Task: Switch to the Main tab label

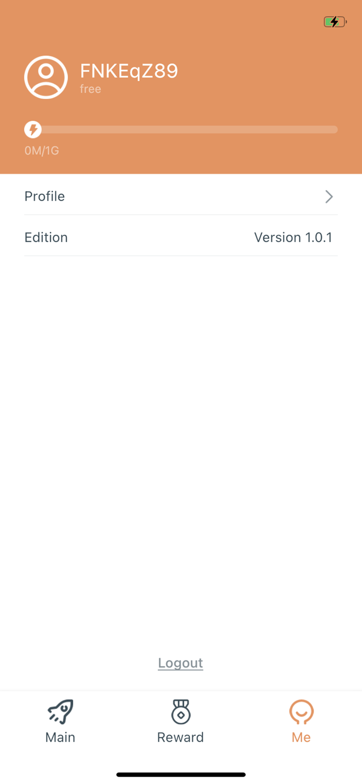Action: 61,737
